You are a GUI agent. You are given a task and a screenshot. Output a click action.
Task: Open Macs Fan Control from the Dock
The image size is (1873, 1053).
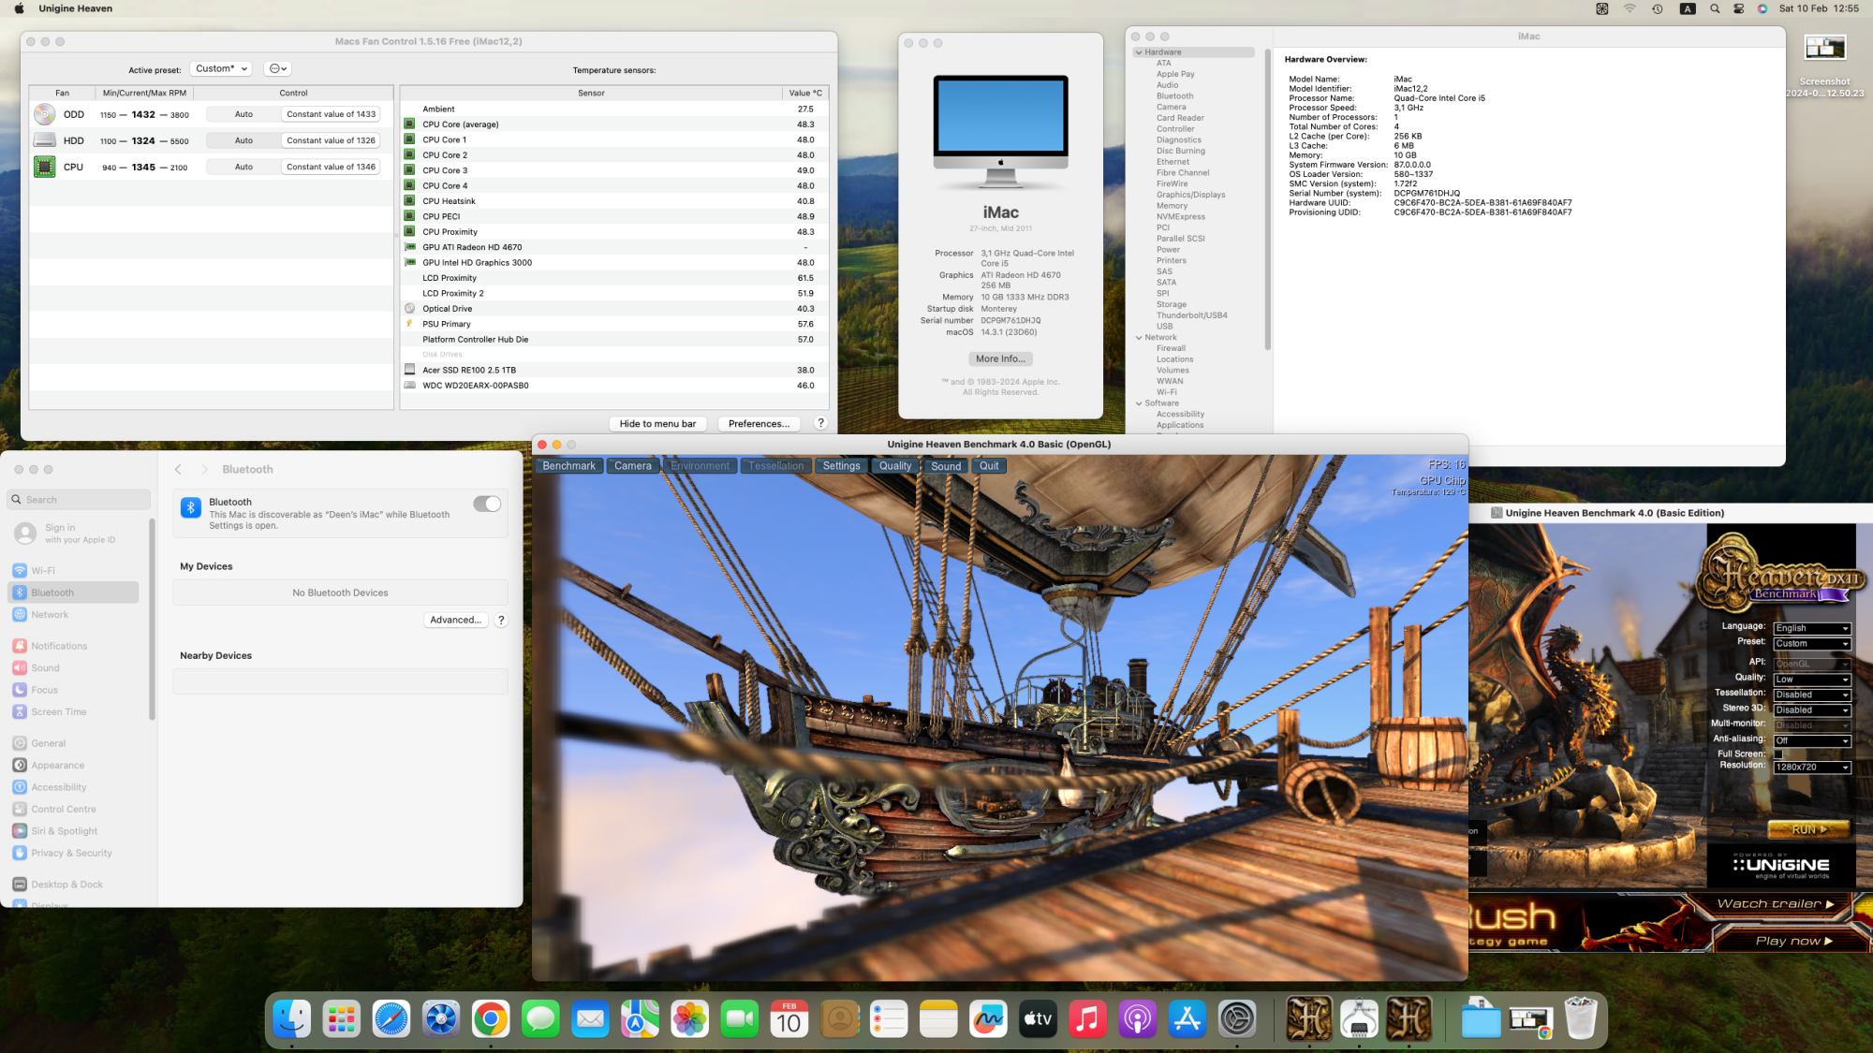(441, 1019)
